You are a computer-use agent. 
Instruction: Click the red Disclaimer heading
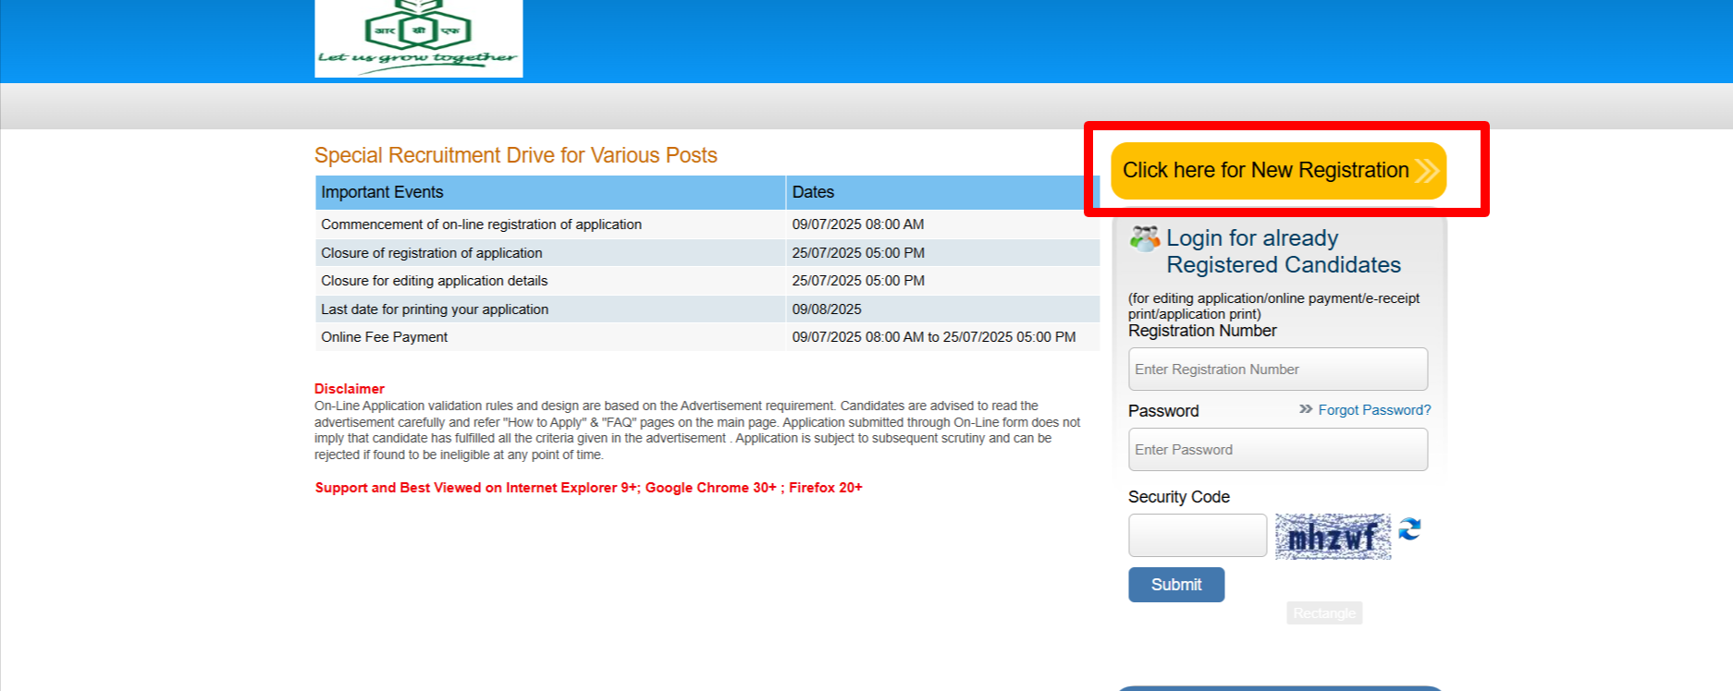[x=349, y=389]
